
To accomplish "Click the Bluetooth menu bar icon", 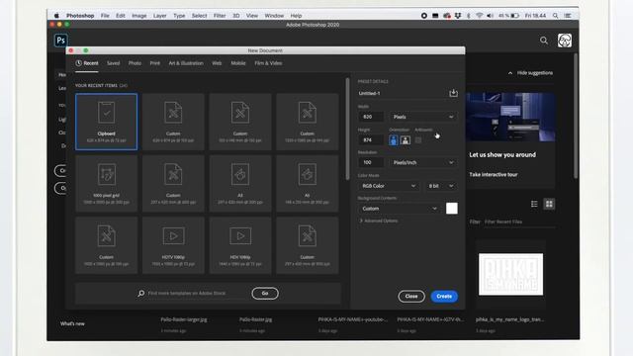I will tap(469, 16).
